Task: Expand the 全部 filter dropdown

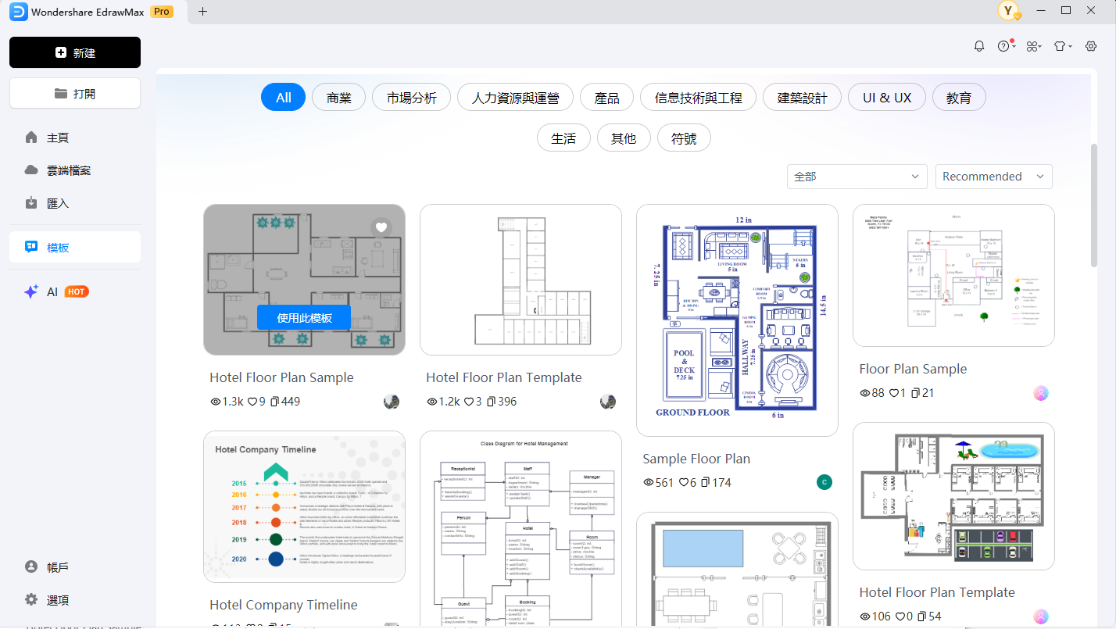Action: (857, 177)
